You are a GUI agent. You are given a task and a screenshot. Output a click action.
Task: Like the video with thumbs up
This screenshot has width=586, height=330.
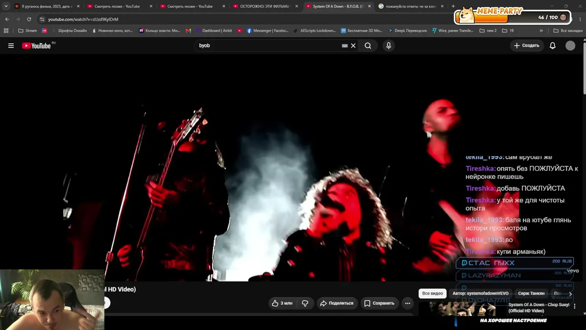pyautogui.click(x=282, y=303)
